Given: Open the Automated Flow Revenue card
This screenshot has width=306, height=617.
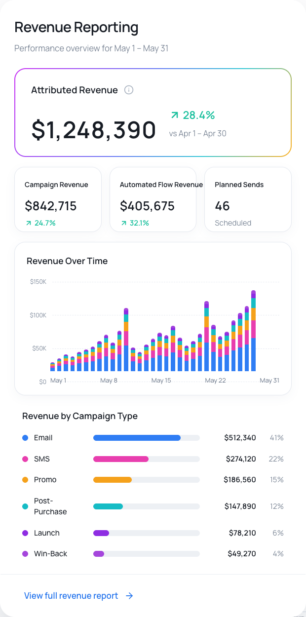Looking at the screenshot, I should pos(153,199).
